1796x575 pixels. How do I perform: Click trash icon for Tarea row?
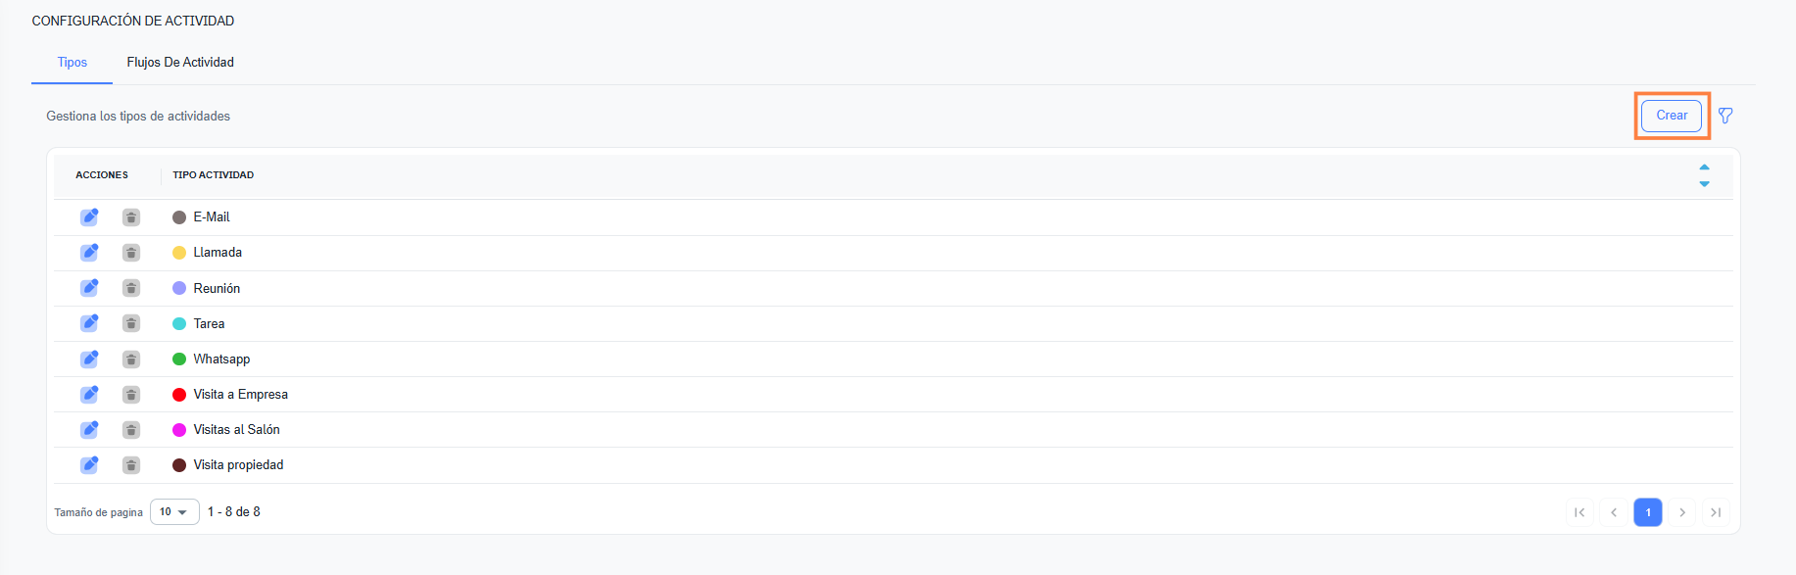click(131, 323)
